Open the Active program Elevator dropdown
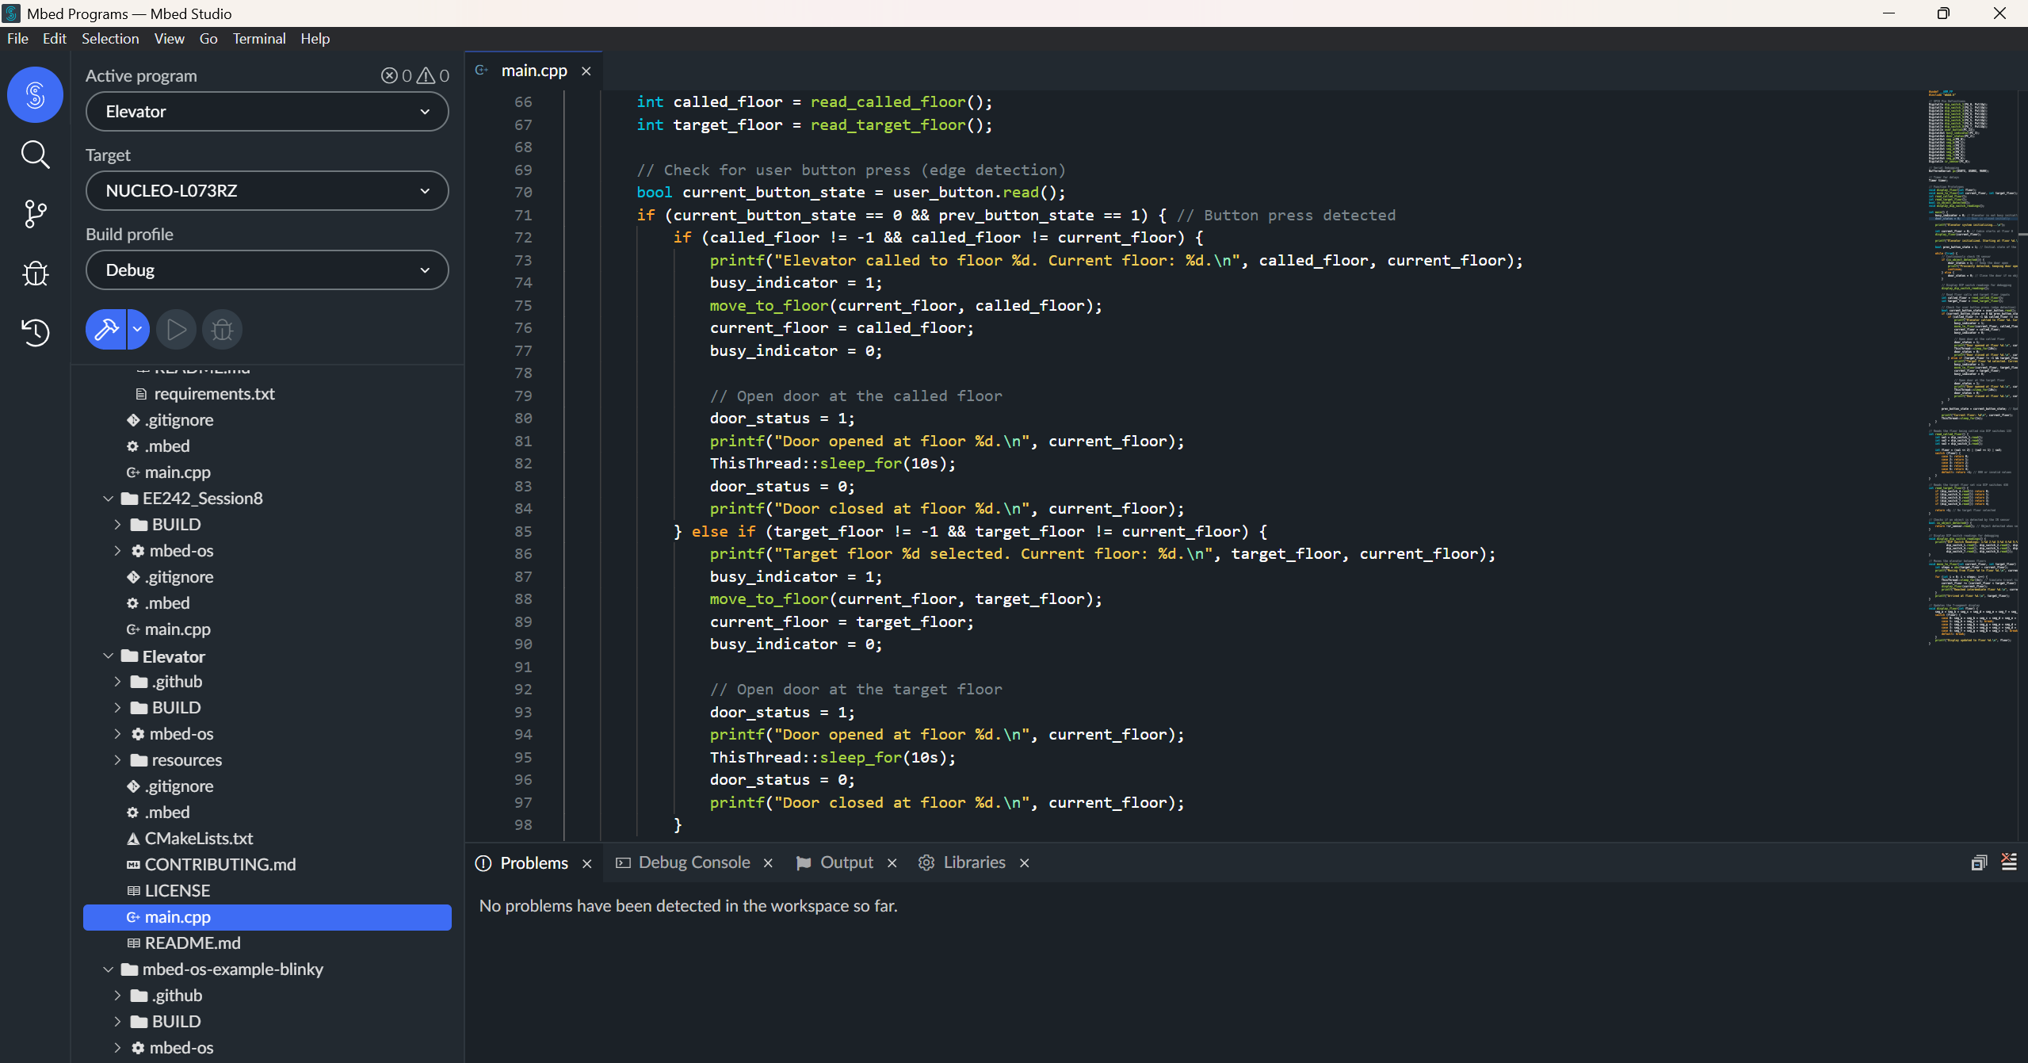Image resolution: width=2028 pixels, height=1063 pixels. point(267,112)
